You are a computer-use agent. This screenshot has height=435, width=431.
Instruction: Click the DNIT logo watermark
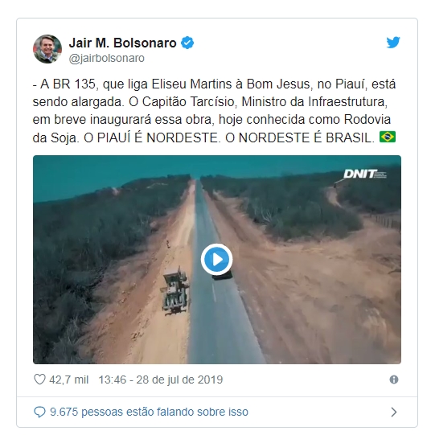(365, 174)
